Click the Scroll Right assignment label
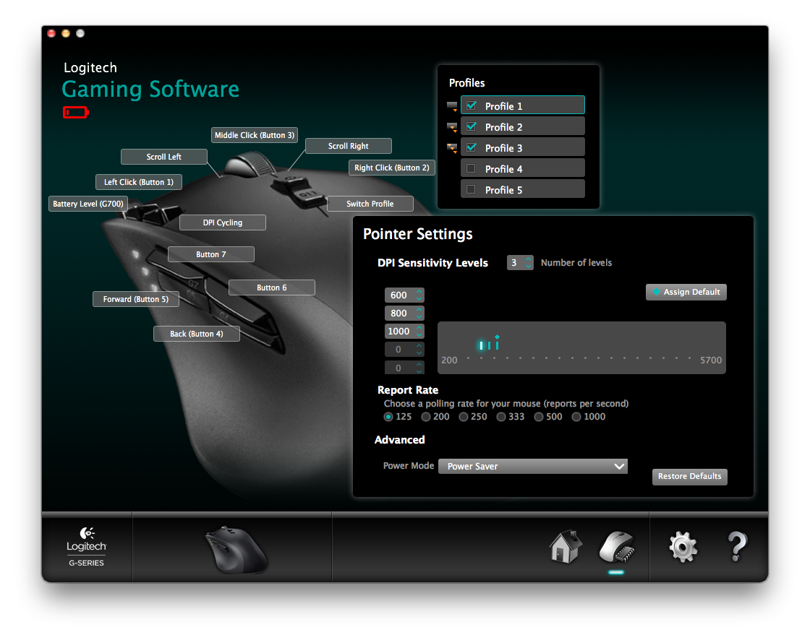Screen dimensions: 810x640 click(348, 146)
